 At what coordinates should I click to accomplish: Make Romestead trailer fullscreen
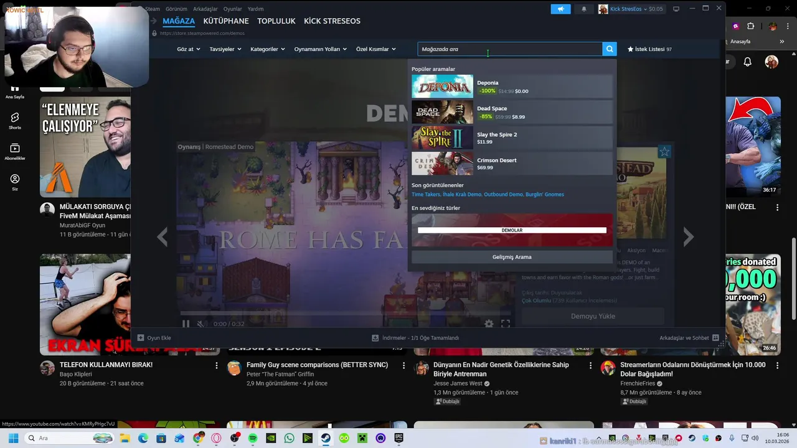click(506, 324)
